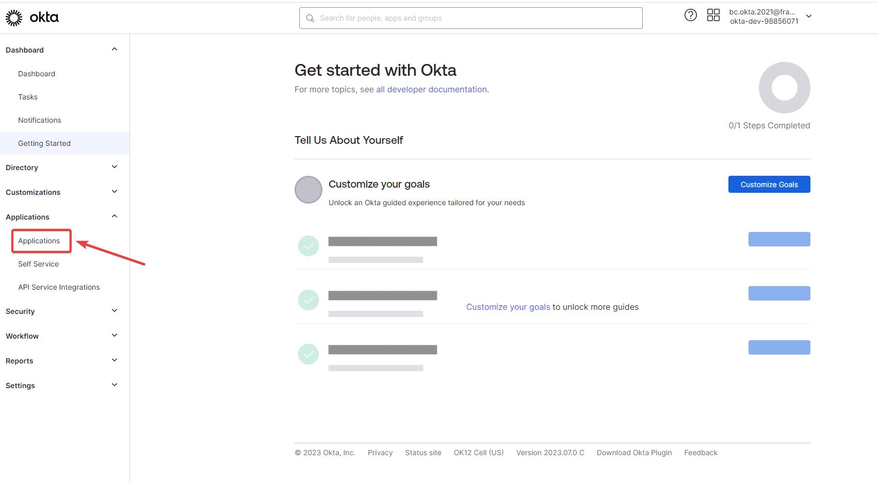The width and height of the screenshot is (878, 483).
Task: Expand the Customizations sidebar section
Action: [x=114, y=192]
